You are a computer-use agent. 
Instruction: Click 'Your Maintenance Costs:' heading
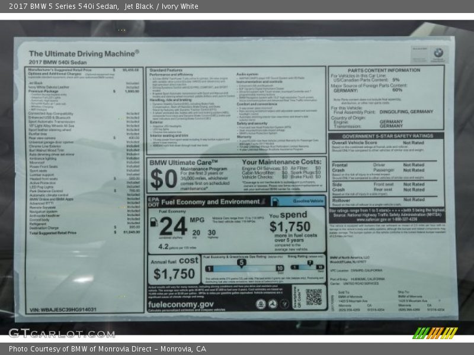click(x=281, y=162)
